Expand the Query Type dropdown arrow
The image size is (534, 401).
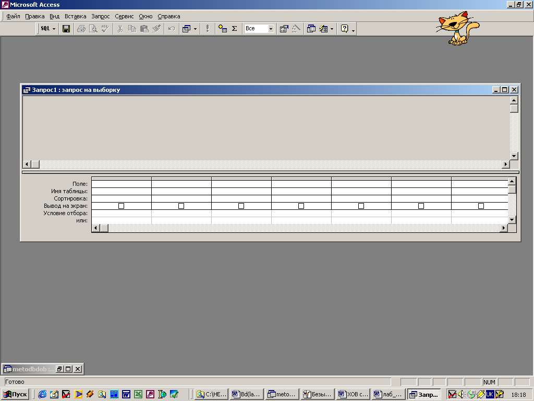click(195, 29)
